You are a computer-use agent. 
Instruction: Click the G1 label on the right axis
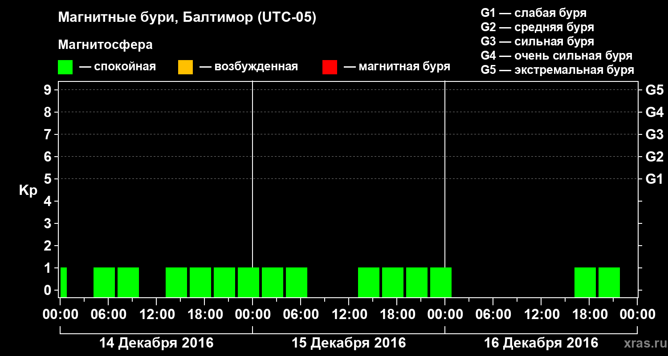tap(654, 179)
